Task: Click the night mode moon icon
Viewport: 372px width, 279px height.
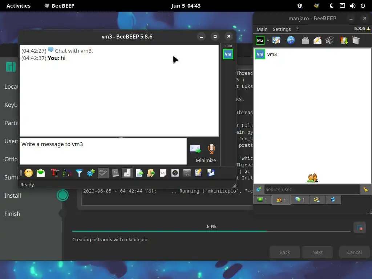Action: click(332, 6)
